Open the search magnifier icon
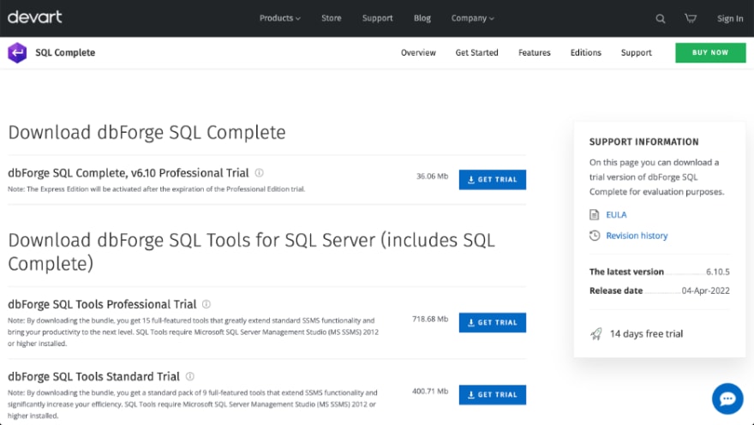754x425 pixels. (x=661, y=19)
